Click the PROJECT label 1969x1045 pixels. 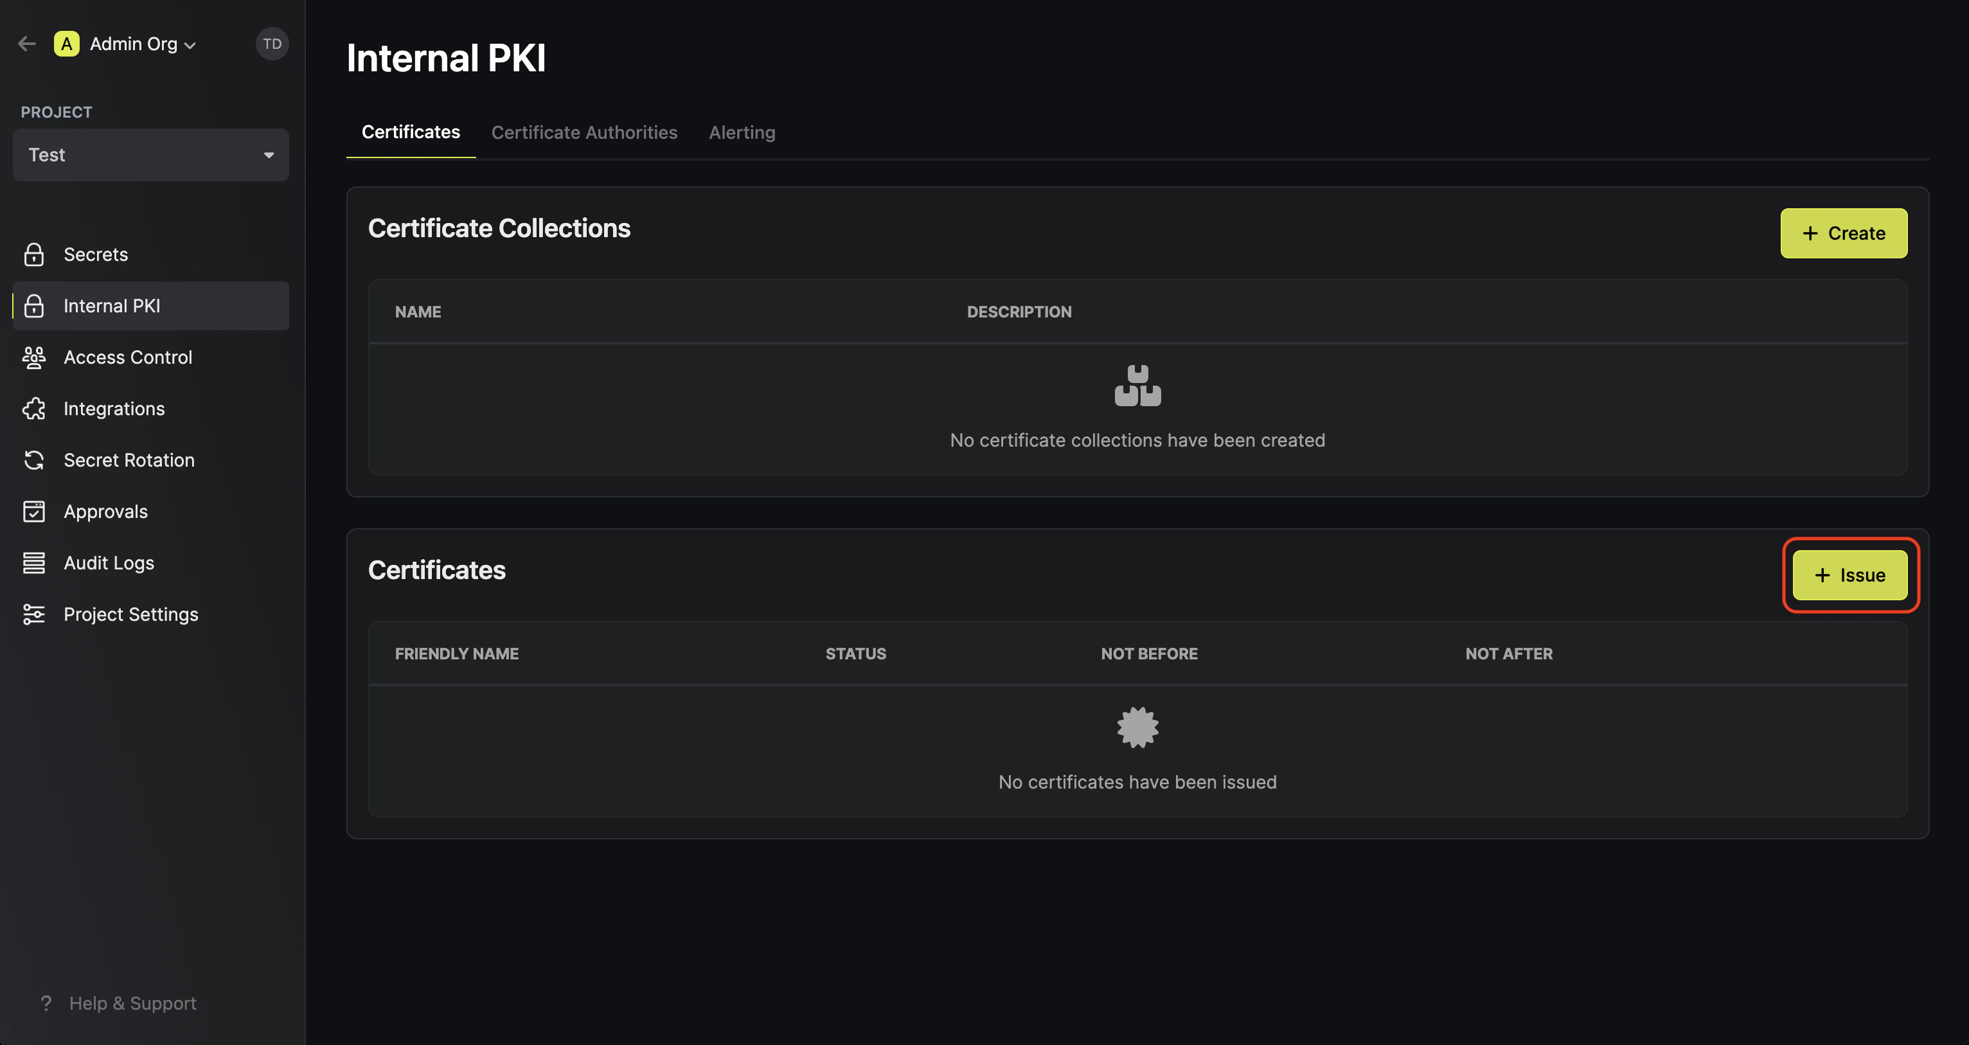click(x=57, y=112)
